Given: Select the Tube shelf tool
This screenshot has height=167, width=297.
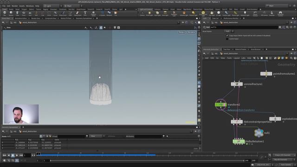Looking at the screenshot, I should click(x=17, y=13).
